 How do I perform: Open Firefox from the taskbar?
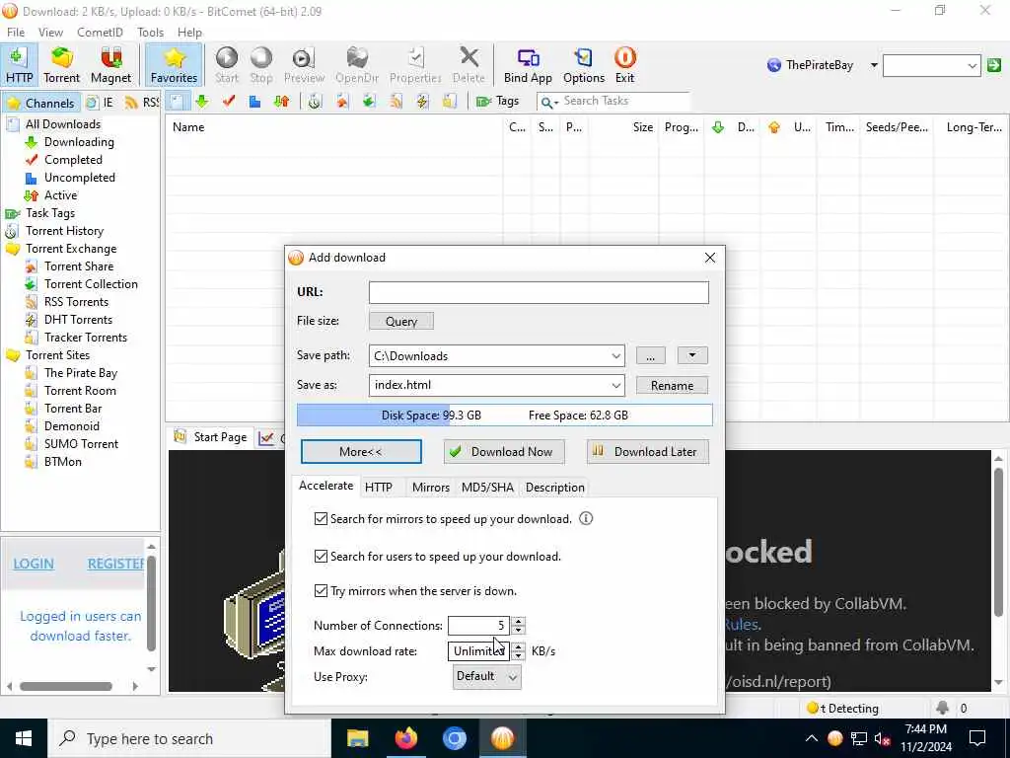coord(405,738)
